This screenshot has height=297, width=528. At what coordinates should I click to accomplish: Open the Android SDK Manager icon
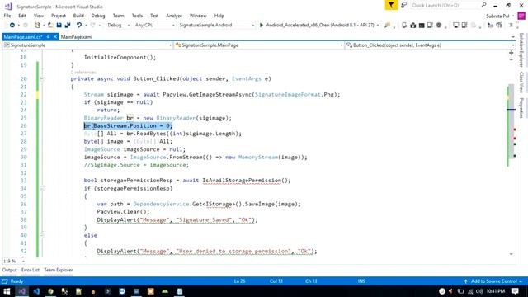pyautogui.click(x=412, y=26)
